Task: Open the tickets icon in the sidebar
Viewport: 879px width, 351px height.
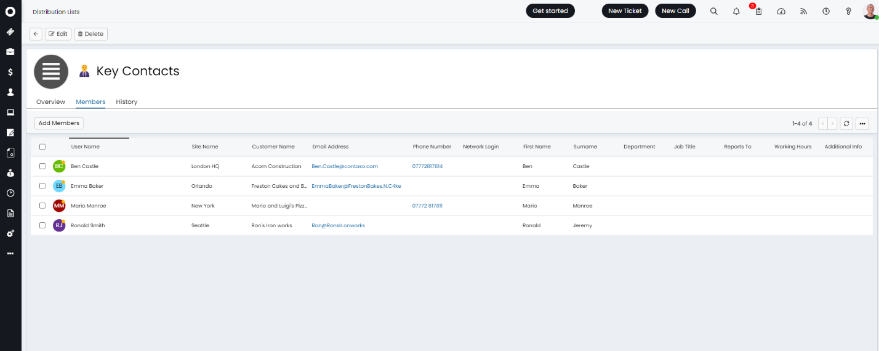Action: pyautogui.click(x=10, y=31)
